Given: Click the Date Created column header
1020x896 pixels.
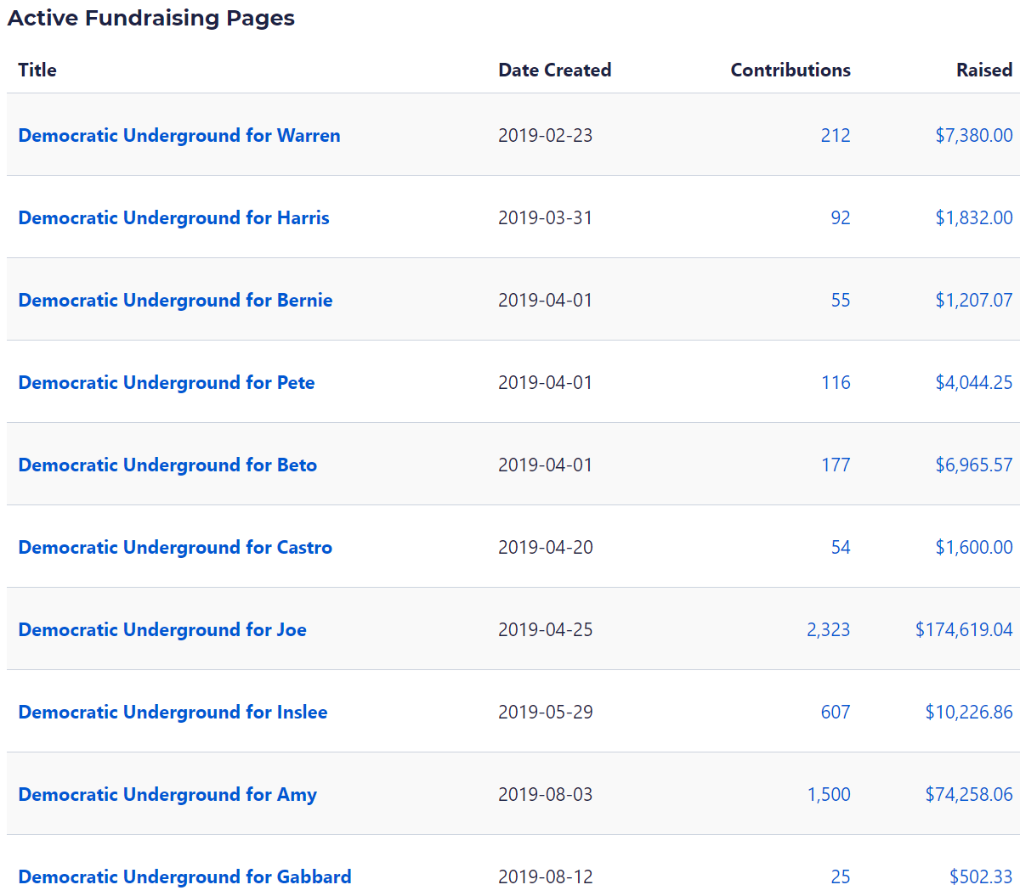Looking at the screenshot, I should click(554, 70).
